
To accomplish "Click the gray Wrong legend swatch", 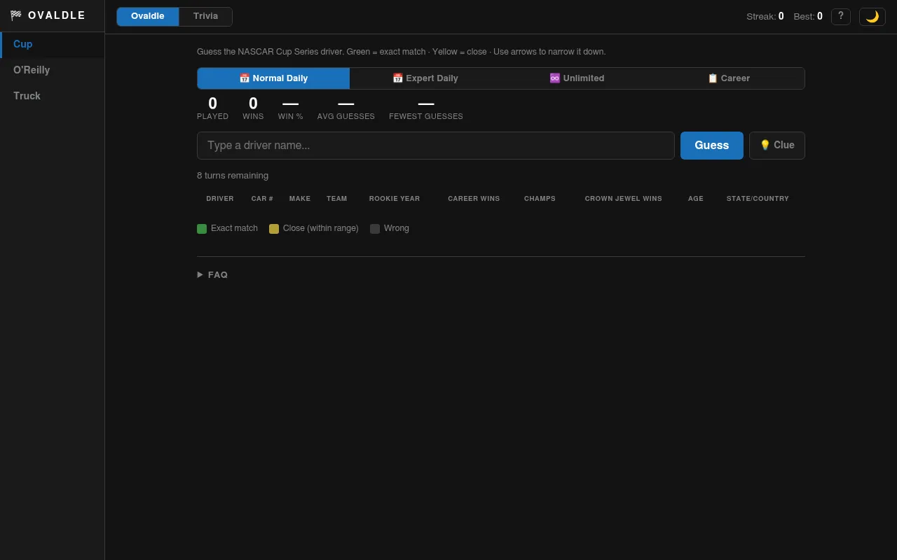I will click(375, 229).
